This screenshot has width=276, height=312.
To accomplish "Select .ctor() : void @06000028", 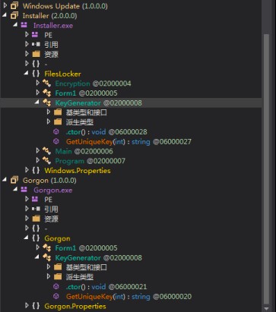I will coord(106,132).
